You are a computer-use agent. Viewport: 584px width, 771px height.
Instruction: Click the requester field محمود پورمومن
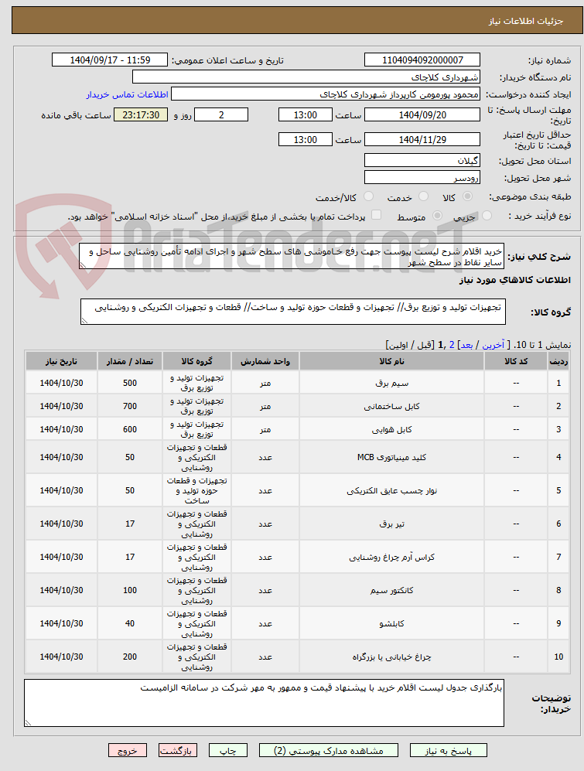click(326, 94)
